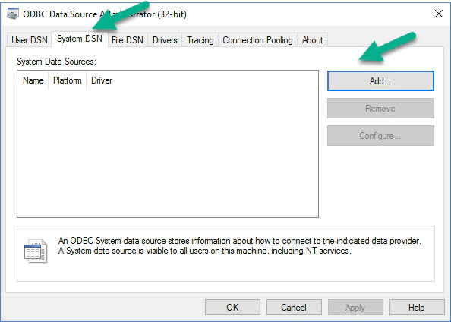
Task: View the Connection Pooling tab
Action: point(257,40)
